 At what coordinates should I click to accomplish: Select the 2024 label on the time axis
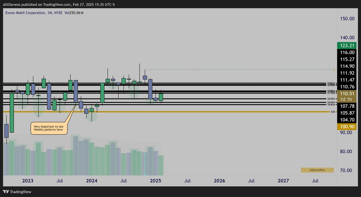click(x=92, y=181)
